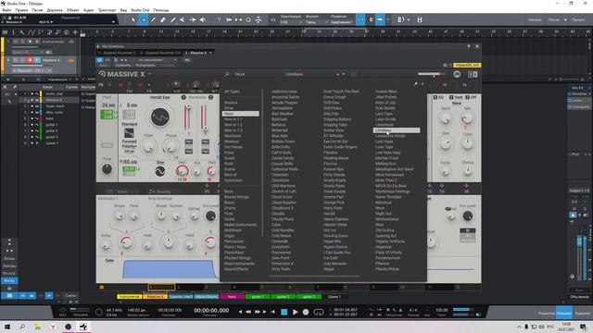Click the Native Instruments round logo icon
Image resolution: width=593 pixels, height=333 pixels.
[457, 74]
